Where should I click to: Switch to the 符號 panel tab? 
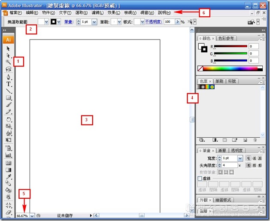232,81
